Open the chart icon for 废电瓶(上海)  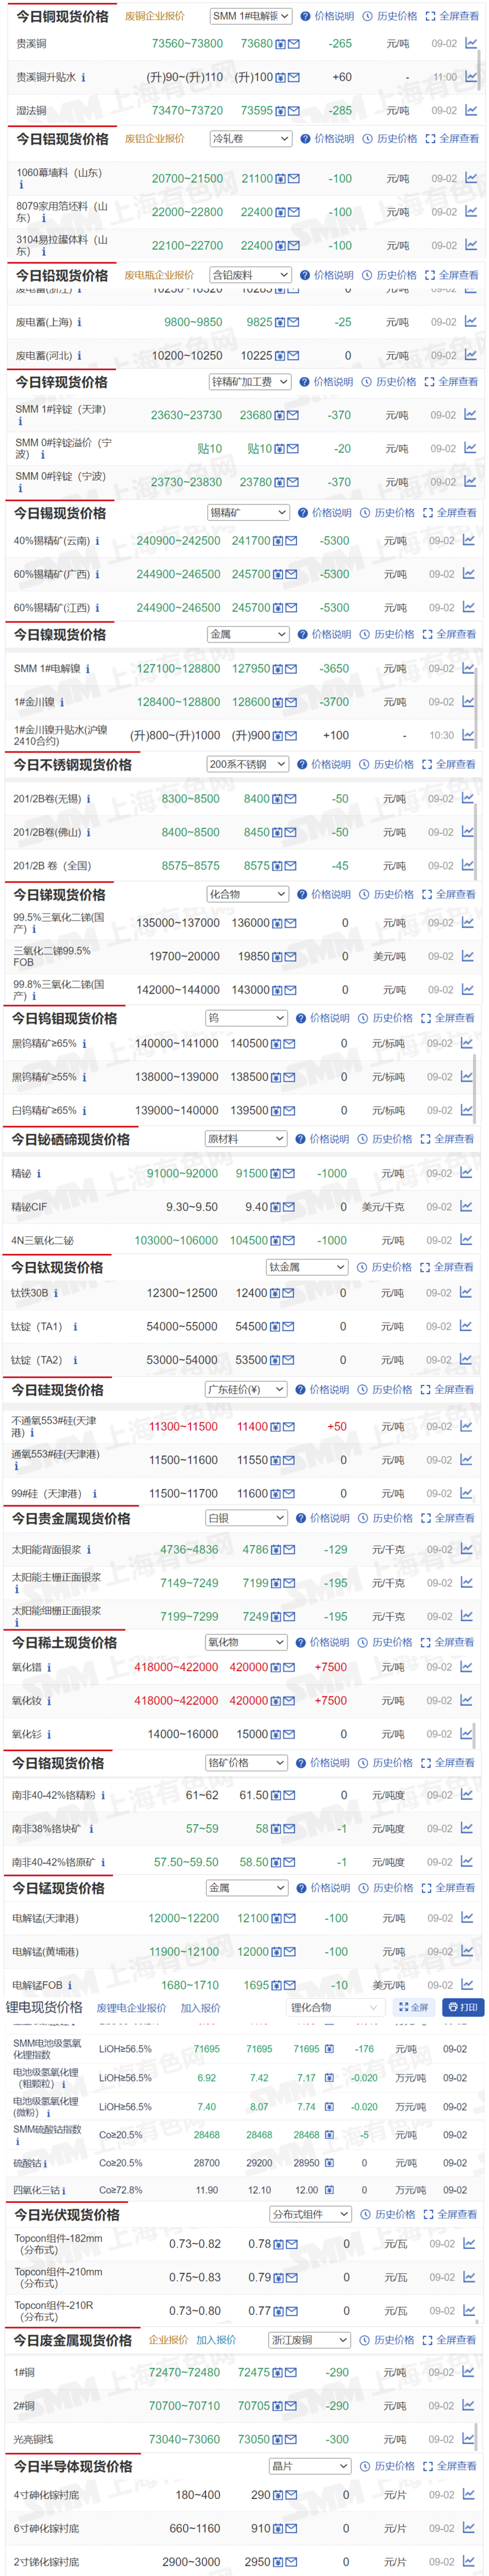click(471, 322)
